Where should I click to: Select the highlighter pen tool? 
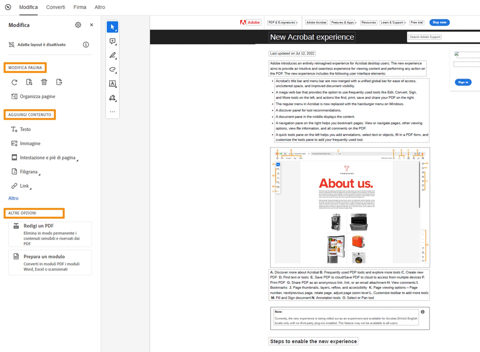(112, 55)
